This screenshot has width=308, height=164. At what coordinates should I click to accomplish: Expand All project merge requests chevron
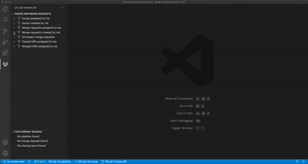coord(14,37)
